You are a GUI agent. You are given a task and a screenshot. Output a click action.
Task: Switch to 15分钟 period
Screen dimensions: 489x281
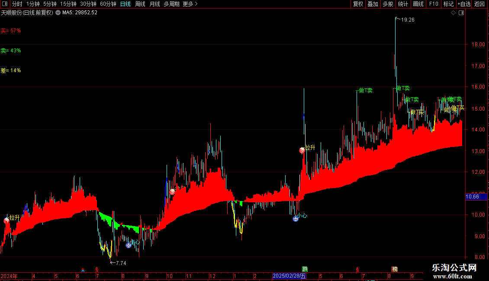coord(68,4)
